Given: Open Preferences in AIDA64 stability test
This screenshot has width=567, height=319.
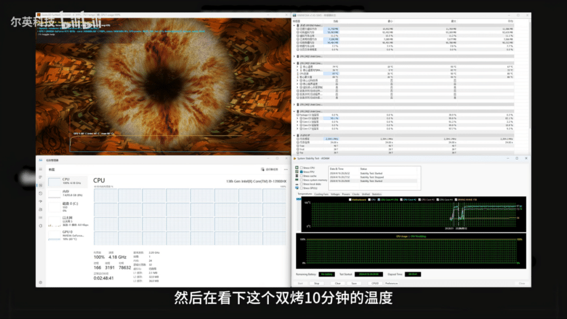Looking at the screenshot, I should click(392, 283).
